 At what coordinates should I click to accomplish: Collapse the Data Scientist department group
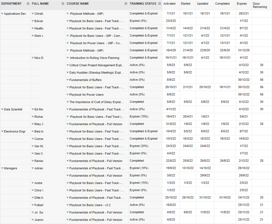pos(2,109)
